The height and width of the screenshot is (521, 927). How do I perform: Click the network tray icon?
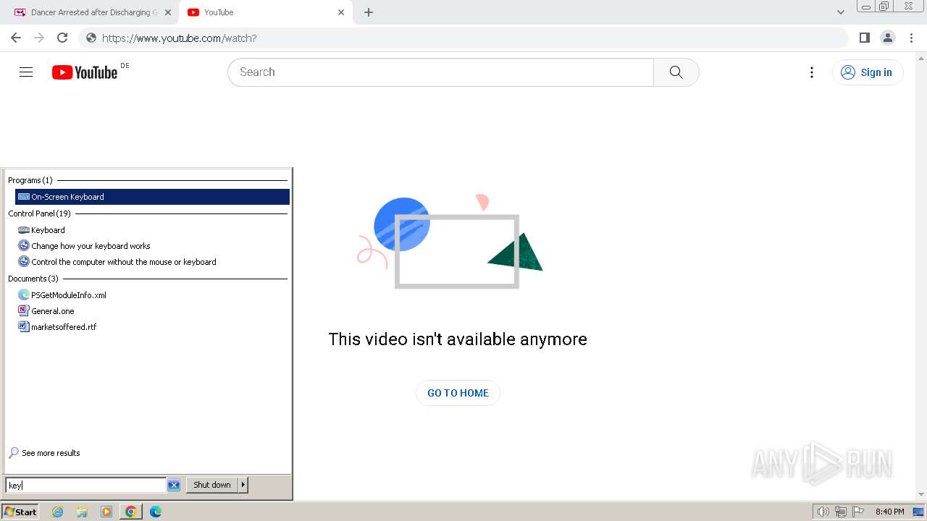point(841,512)
